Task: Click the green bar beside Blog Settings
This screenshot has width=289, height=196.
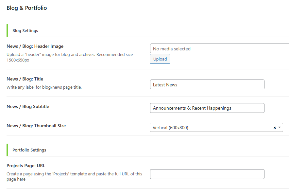Action: coord(7,30)
